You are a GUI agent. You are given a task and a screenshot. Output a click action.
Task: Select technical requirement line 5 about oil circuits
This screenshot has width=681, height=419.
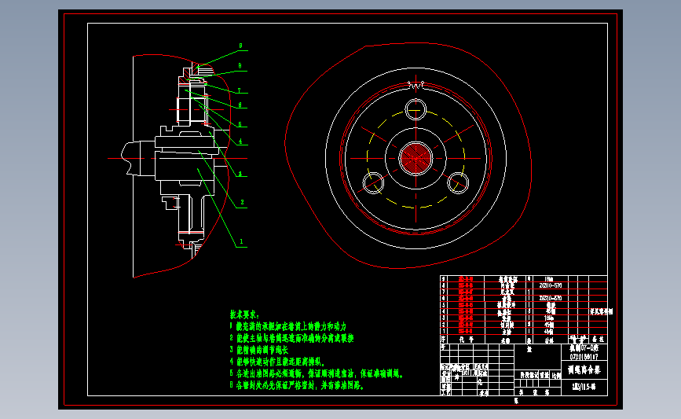pos(317,373)
